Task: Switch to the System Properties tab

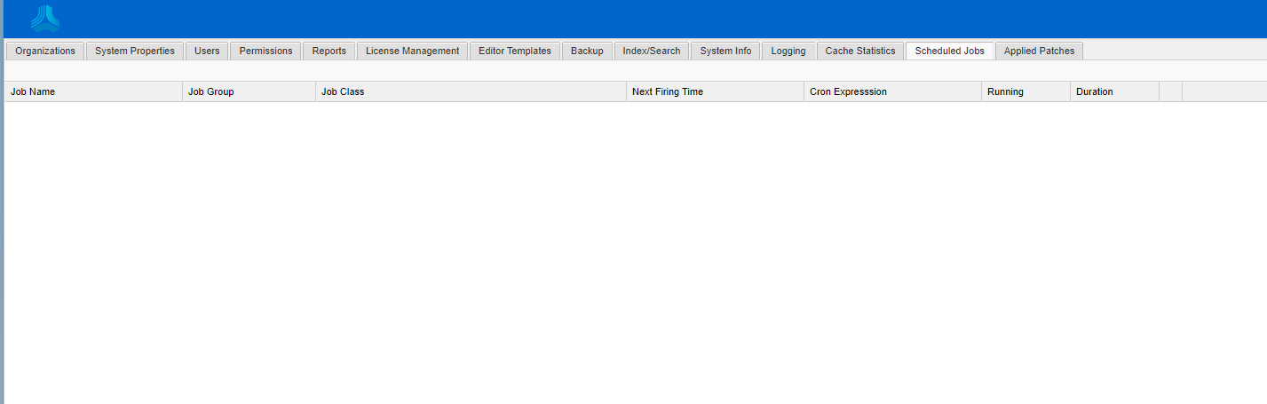Action: tap(135, 51)
